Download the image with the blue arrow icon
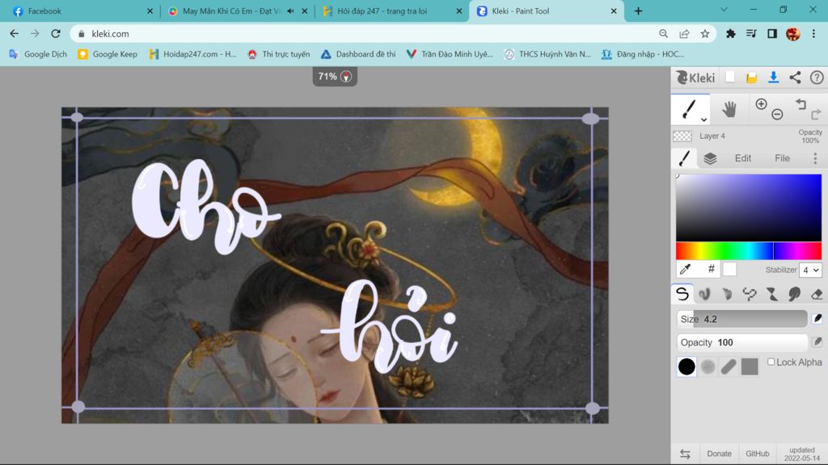The height and width of the screenshot is (465, 828). [773, 77]
